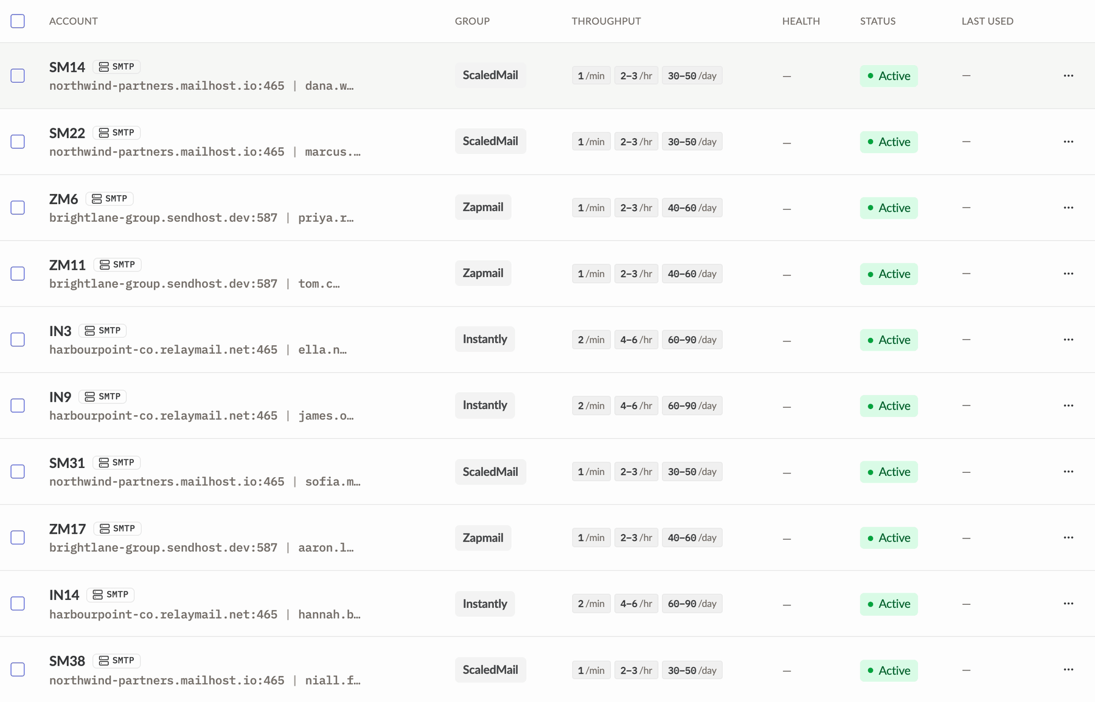Viewport: 1095px width, 702px height.
Task: Click the Instantly group tag on IN14
Action: pyautogui.click(x=485, y=604)
